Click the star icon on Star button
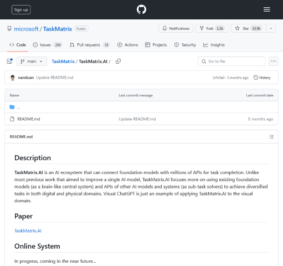283x266 pixels. coord(238,28)
